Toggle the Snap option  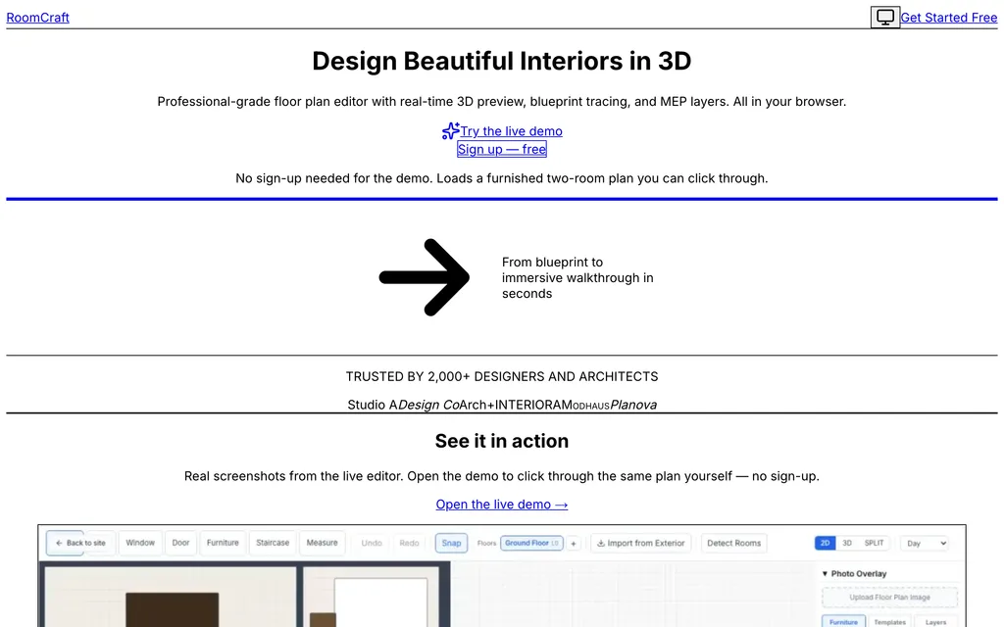coord(451,543)
